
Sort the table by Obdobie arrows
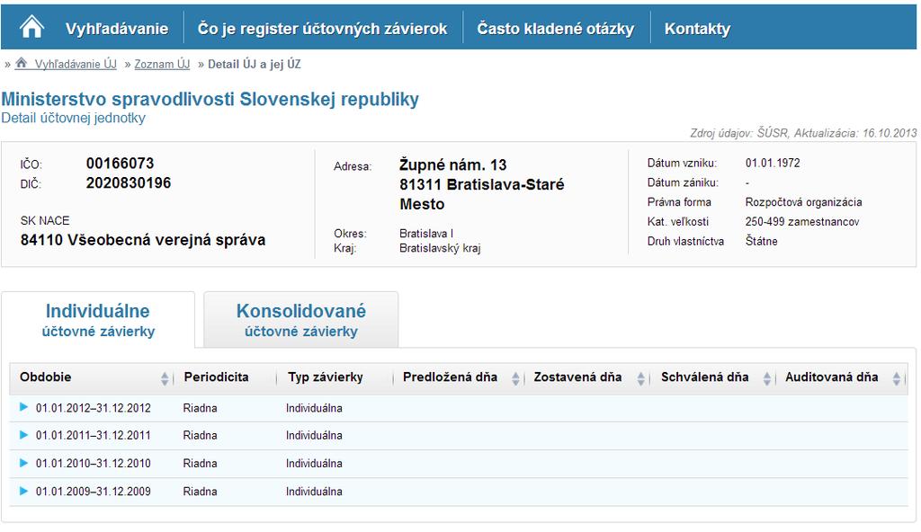165,378
